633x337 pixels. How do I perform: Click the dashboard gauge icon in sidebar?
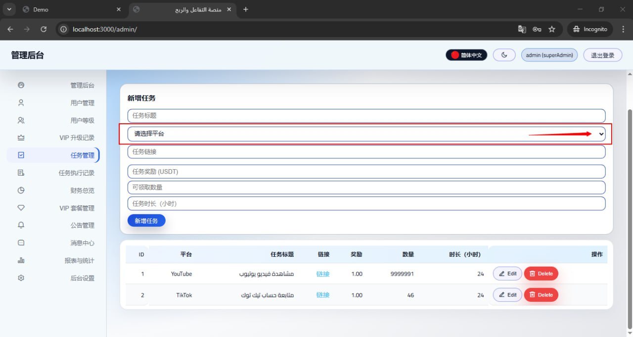[21, 85]
